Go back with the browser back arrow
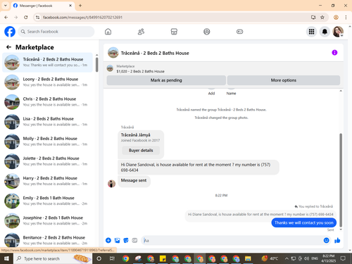This screenshot has height=264, width=352. (6, 18)
